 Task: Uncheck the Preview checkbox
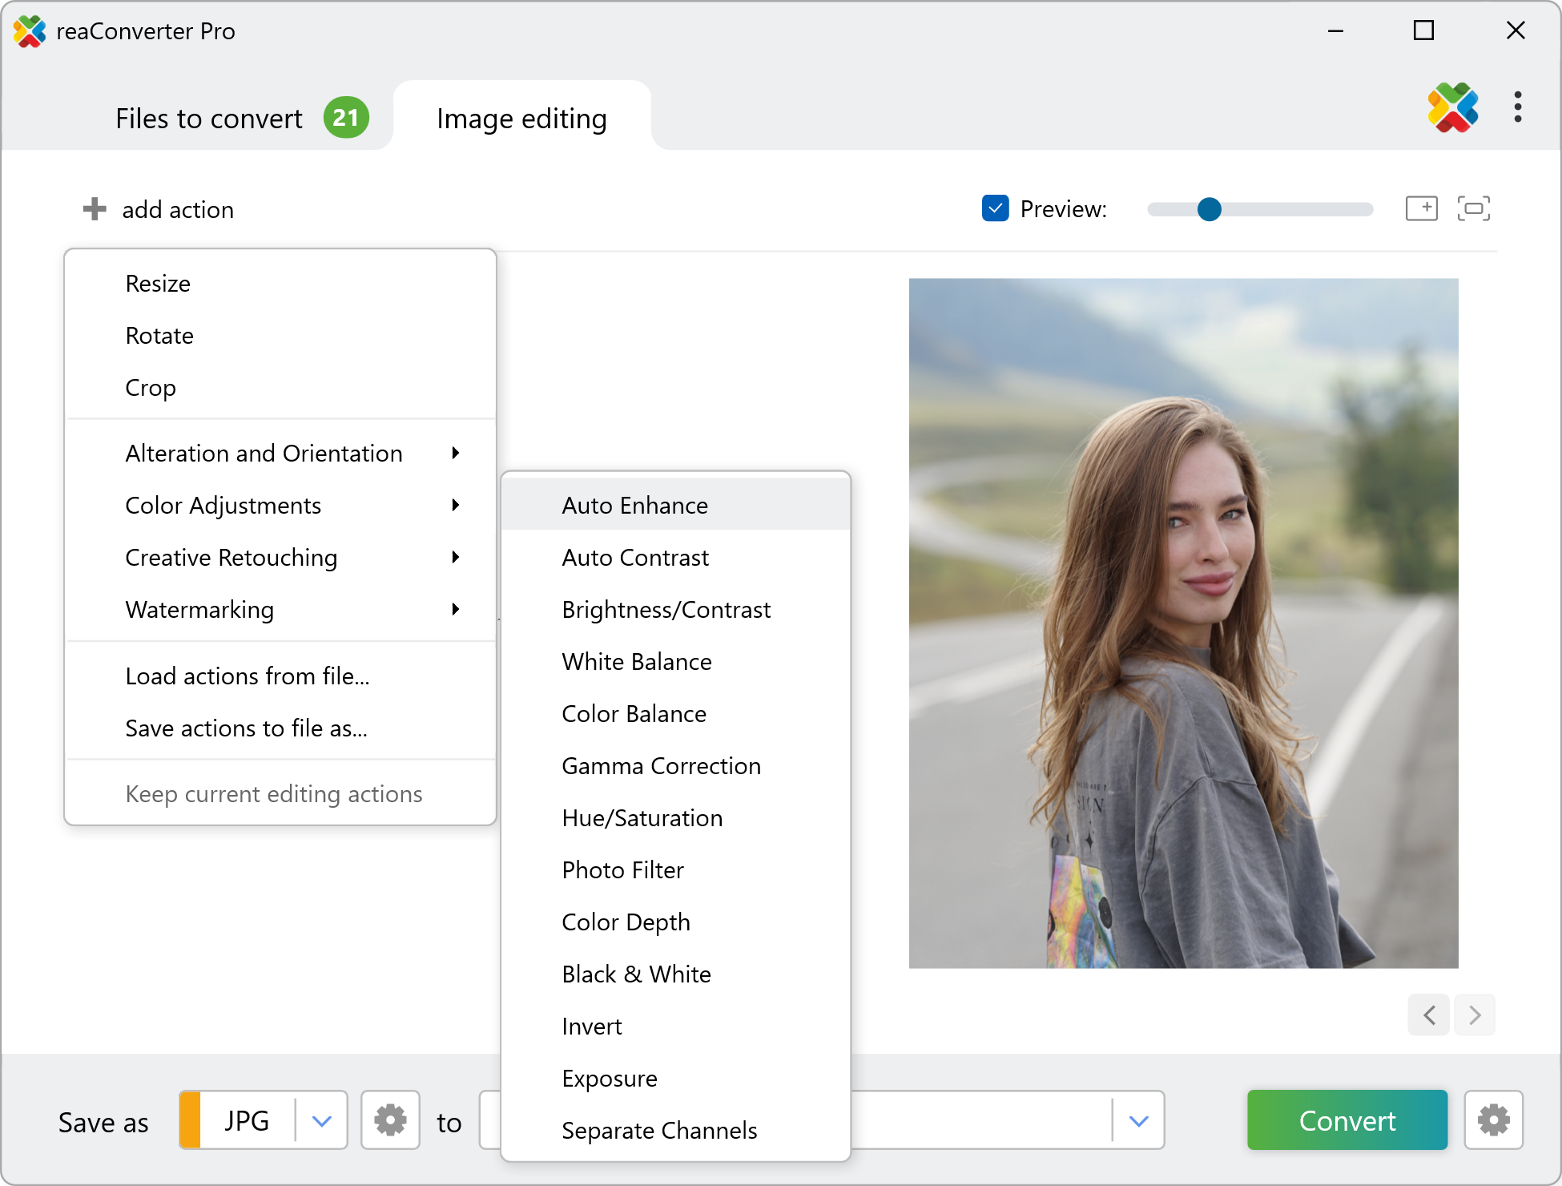point(995,208)
